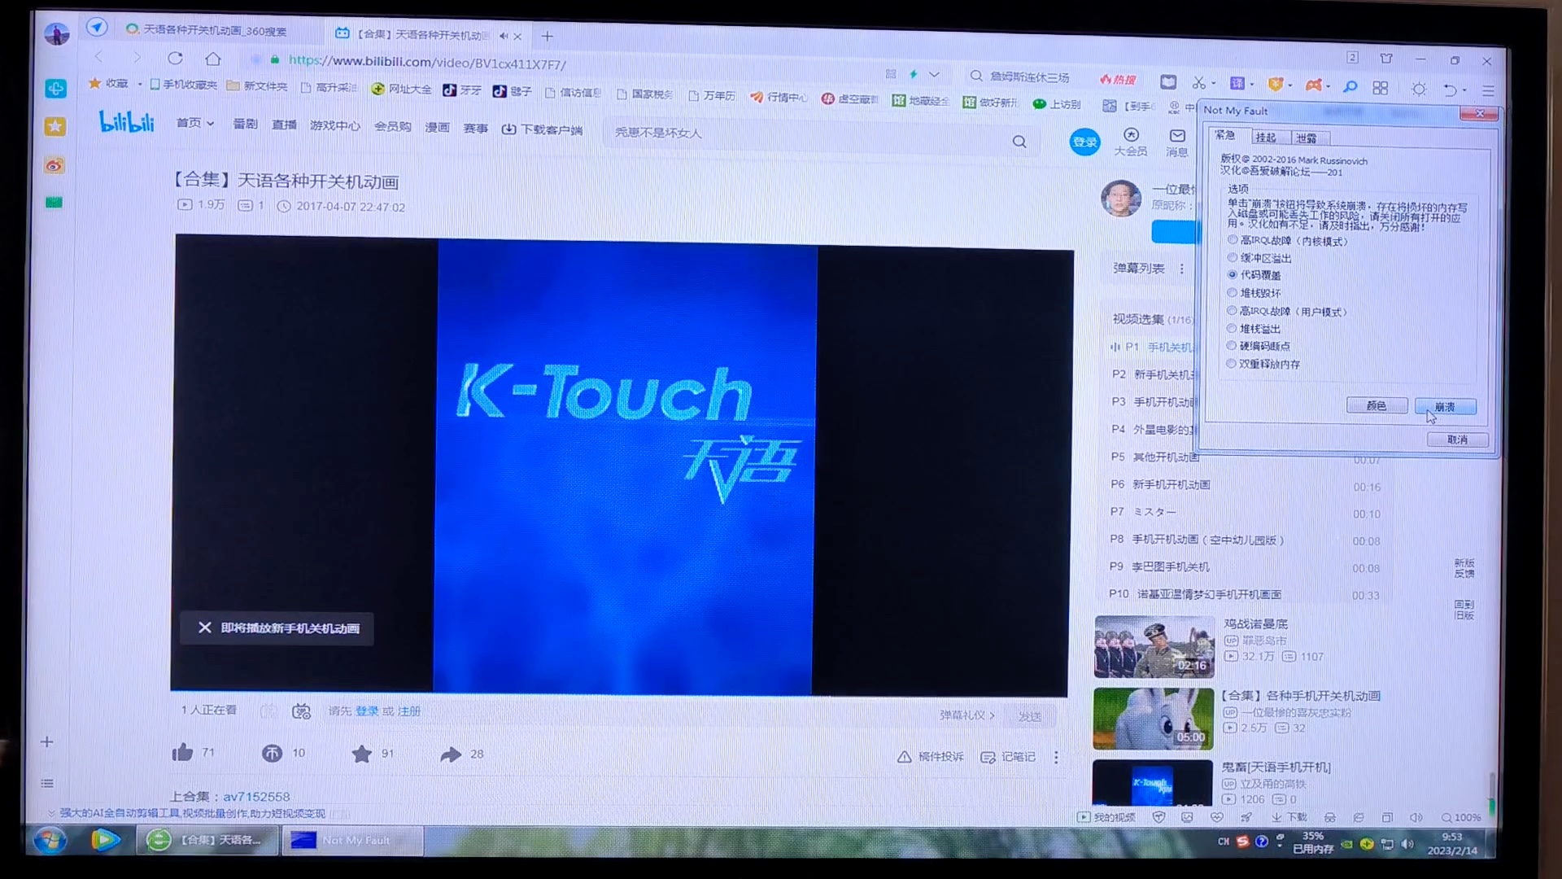
Task: Open the 弹幕礼仪 dropdown near danmaku bar
Action: coord(967,715)
